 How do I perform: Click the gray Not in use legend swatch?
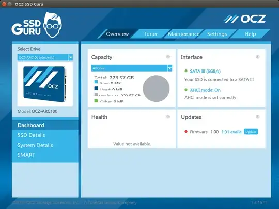click(x=96, y=94)
